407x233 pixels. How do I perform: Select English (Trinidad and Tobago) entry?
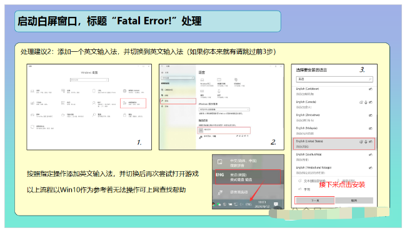click(x=334, y=170)
